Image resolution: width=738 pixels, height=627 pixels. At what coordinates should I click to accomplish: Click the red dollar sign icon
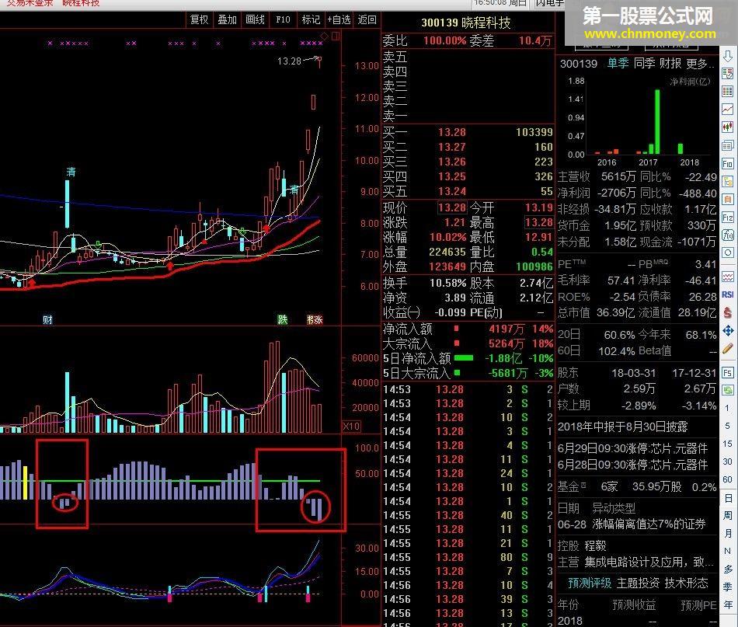(728, 312)
